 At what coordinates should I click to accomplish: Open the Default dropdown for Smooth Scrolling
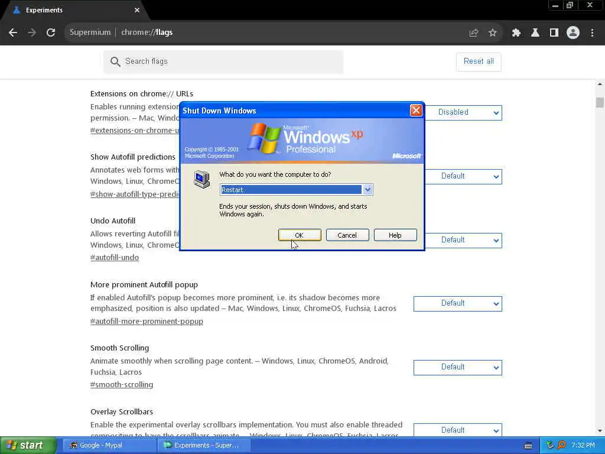[x=458, y=367]
